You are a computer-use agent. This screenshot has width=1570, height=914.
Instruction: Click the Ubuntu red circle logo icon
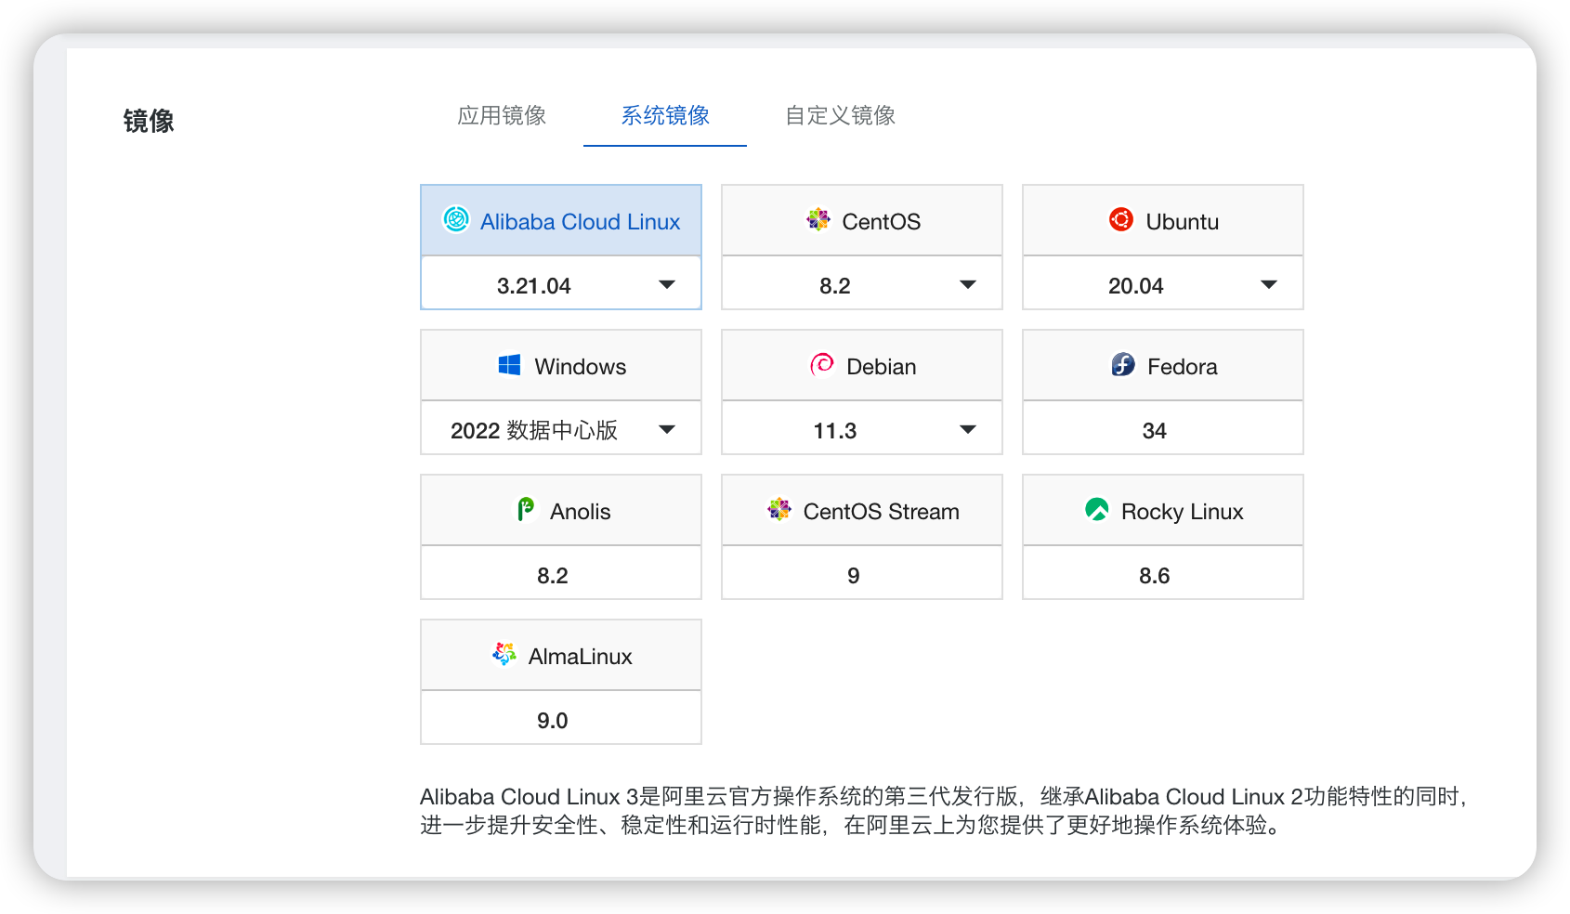point(1121,219)
